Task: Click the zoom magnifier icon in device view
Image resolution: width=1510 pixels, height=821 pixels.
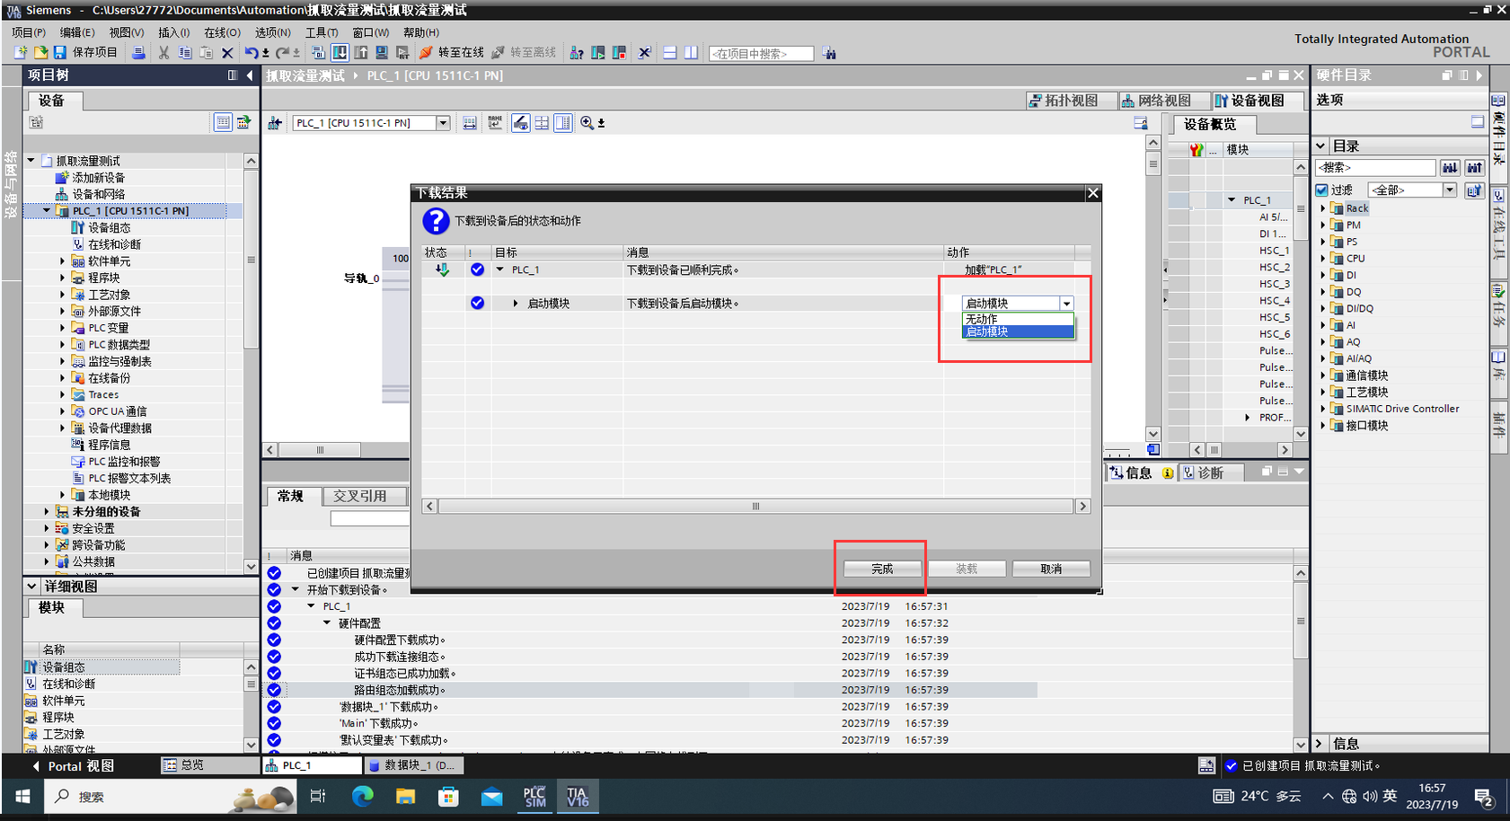Action: point(587,123)
